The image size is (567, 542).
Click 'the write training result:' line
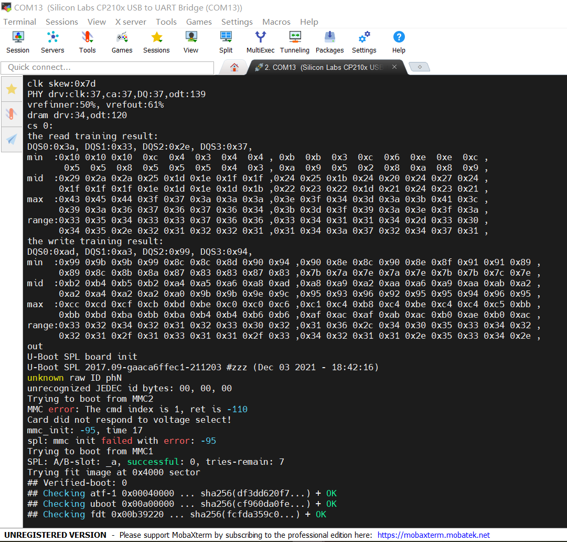(95, 241)
